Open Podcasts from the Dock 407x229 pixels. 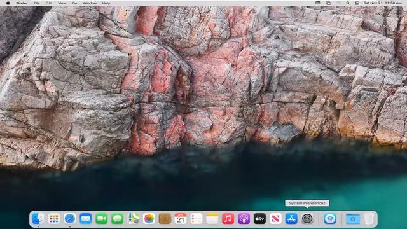pyautogui.click(x=244, y=219)
